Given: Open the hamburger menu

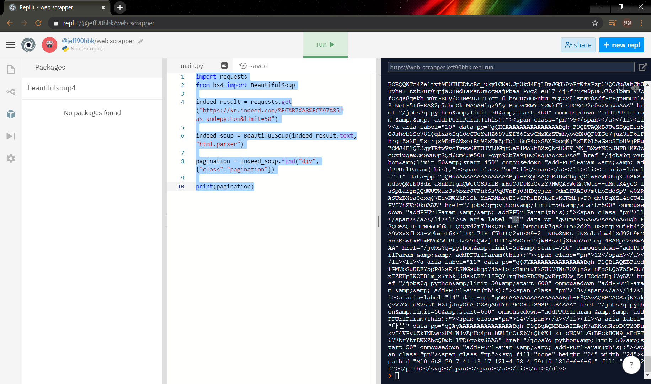Looking at the screenshot, I should (x=11, y=45).
